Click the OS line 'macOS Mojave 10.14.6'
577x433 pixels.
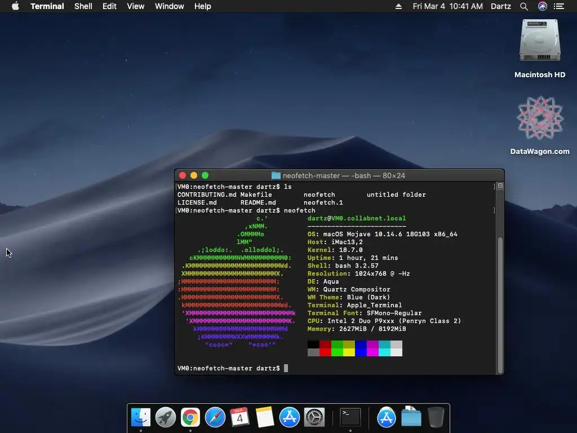pyautogui.click(x=383, y=234)
